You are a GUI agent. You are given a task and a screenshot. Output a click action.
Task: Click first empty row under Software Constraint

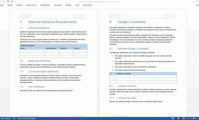click(146, 76)
